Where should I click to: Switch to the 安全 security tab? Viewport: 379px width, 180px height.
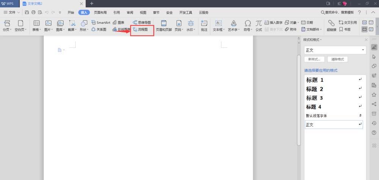pos(169,13)
